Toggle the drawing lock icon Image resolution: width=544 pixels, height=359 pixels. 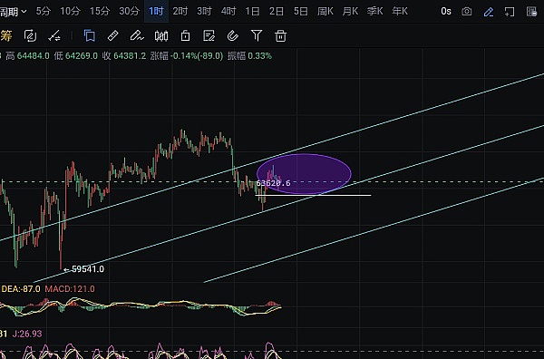[x=185, y=35]
